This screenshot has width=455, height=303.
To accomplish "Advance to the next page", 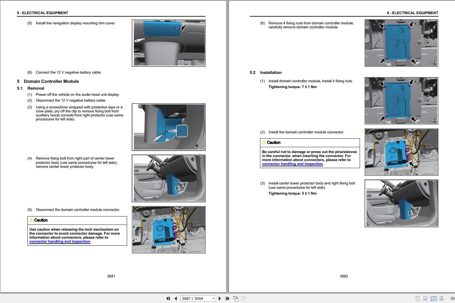I will (220, 298).
